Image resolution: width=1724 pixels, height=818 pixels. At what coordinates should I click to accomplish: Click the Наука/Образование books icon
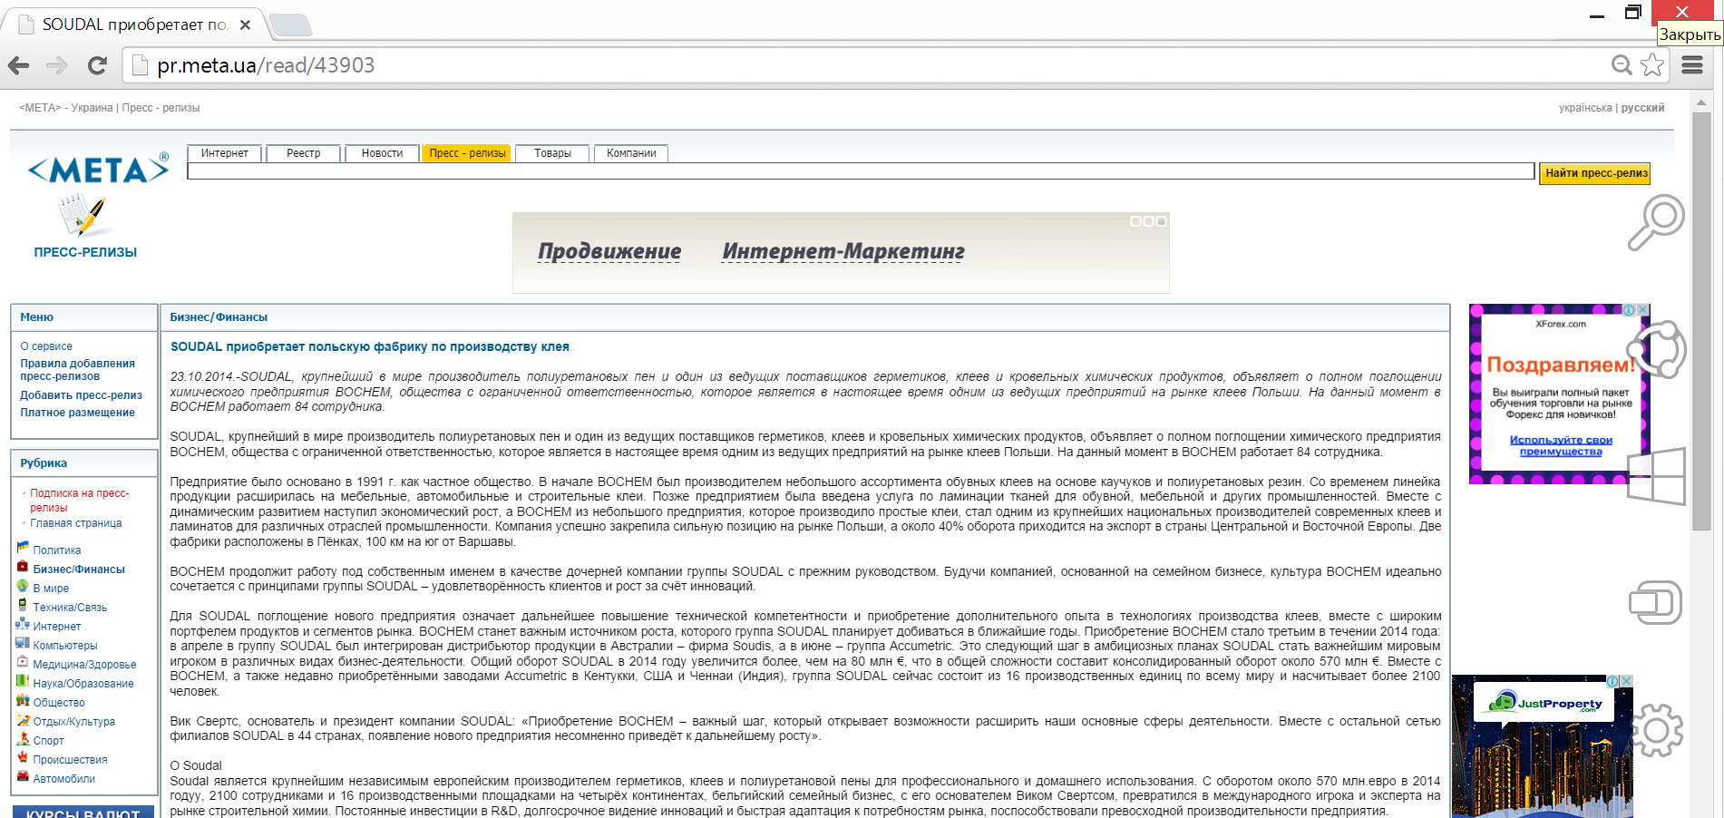23,681
